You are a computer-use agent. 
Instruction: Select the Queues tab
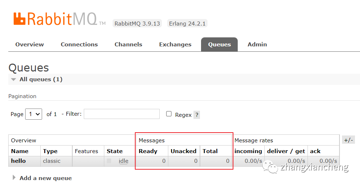[x=219, y=45]
